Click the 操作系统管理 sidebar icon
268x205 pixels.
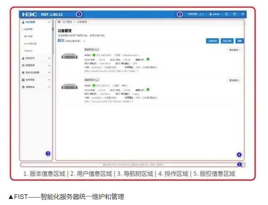click(x=23, y=72)
